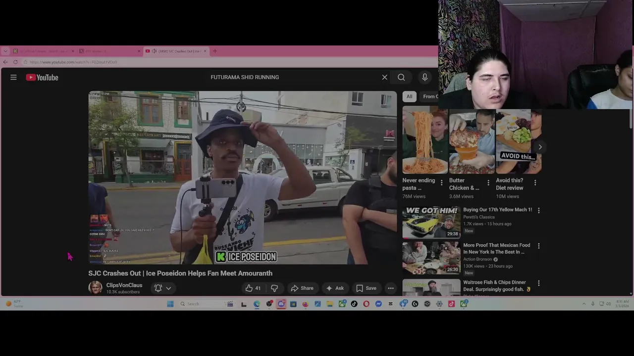Viewport: 634px width, 356px height.
Task: Share the SJC Crashes Out video
Action: click(x=302, y=288)
